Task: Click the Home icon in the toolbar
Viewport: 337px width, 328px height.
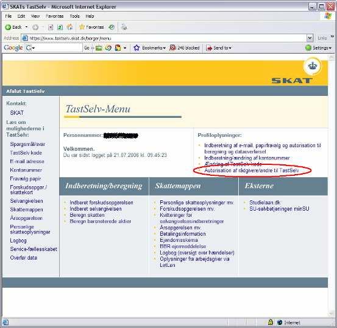Action: click(x=69, y=27)
